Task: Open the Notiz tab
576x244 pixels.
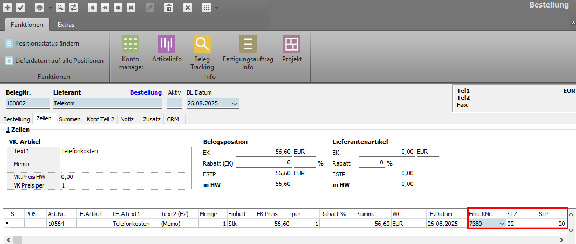Action: (x=128, y=119)
